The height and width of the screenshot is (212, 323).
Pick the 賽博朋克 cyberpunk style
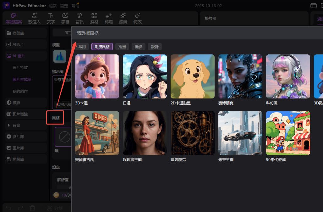[x=240, y=76]
